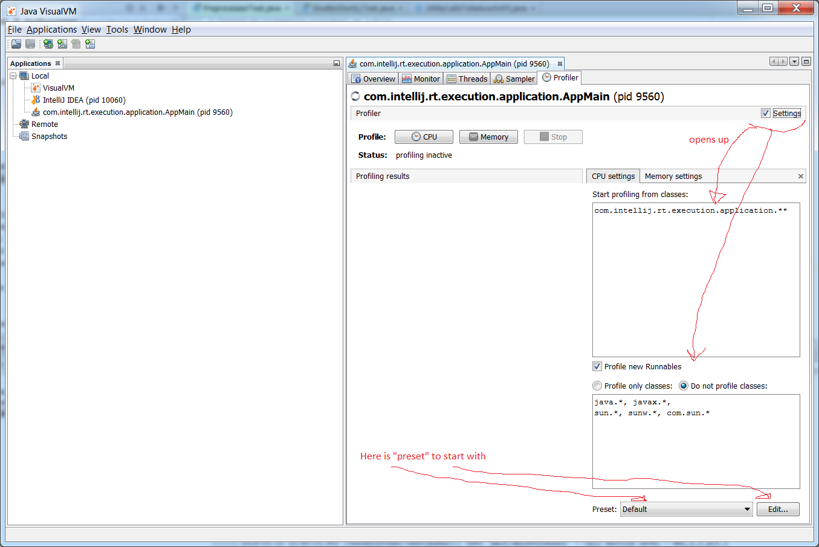
Task: Click the disabled Stop button
Action: click(x=553, y=137)
